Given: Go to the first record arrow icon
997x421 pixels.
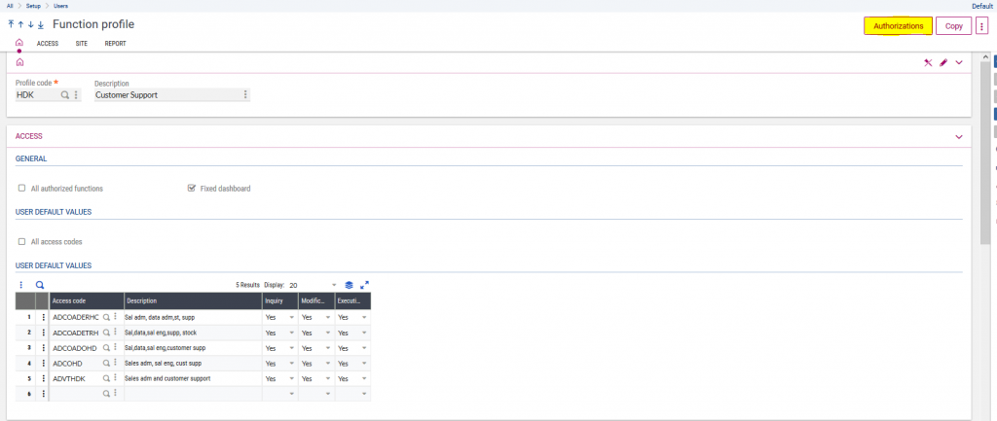Looking at the screenshot, I should click(10, 24).
